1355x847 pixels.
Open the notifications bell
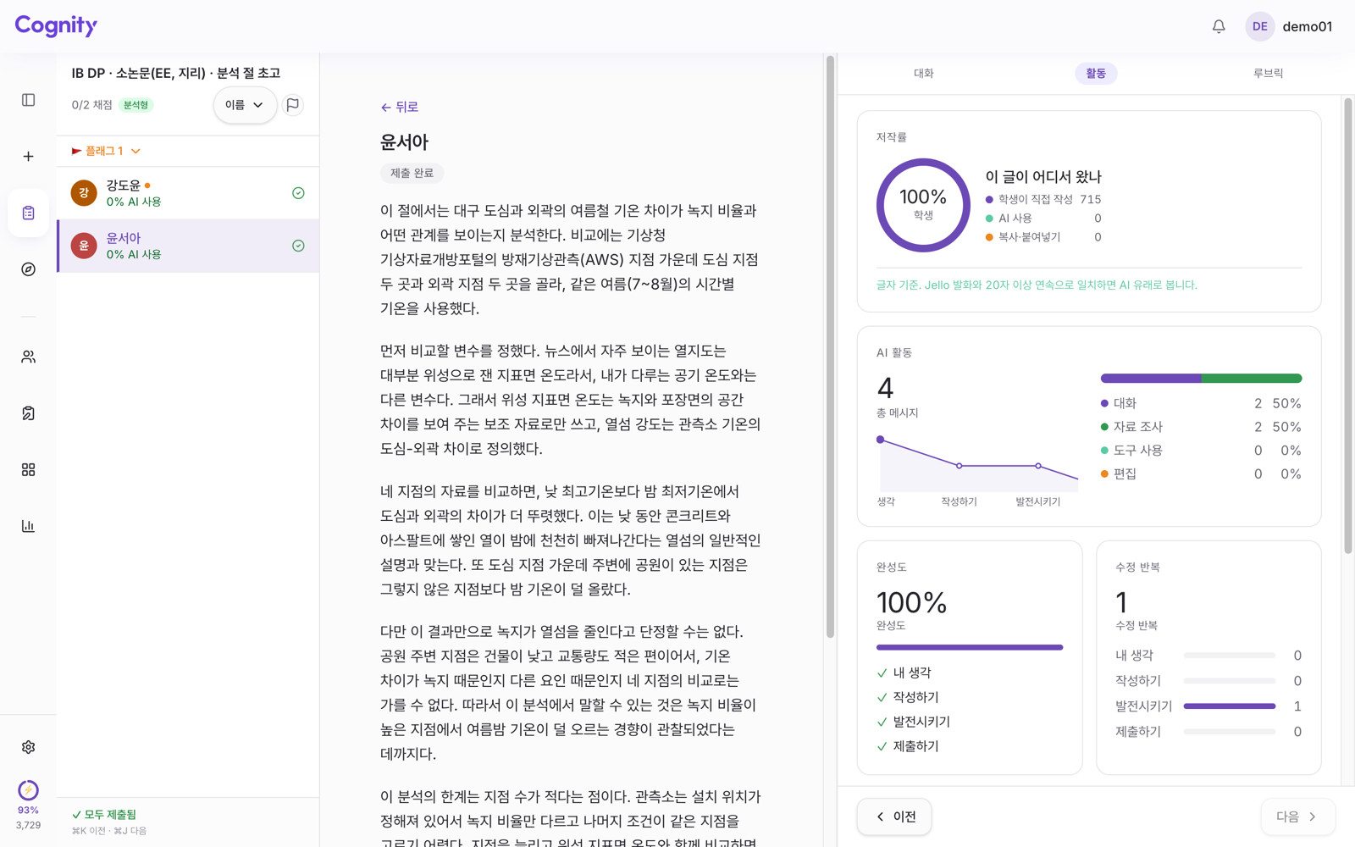1219,26
